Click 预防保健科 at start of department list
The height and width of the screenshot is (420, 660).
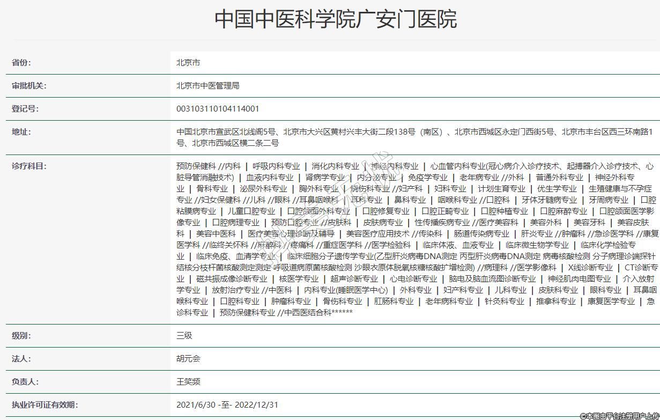point(196,166)
